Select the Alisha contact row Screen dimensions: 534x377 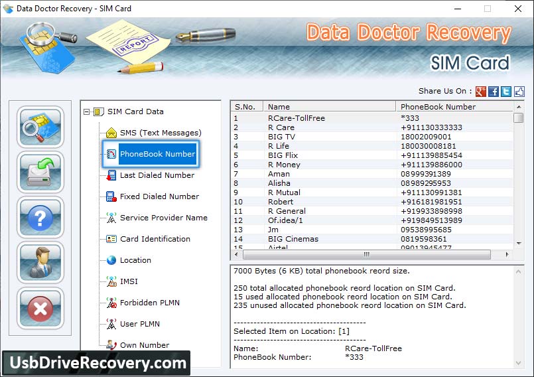coord(372,183)
